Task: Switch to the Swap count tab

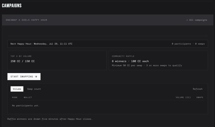Action: tap(34, 89)
